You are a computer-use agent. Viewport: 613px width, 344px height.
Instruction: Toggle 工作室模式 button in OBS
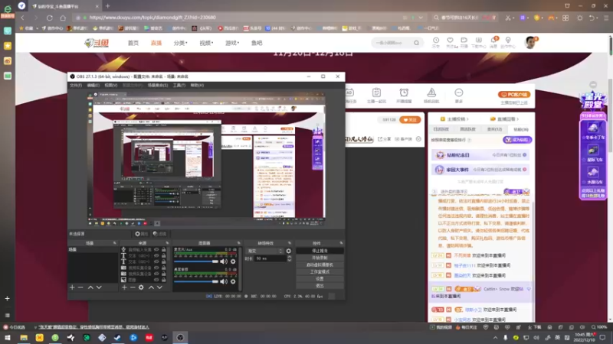(320, 272)
